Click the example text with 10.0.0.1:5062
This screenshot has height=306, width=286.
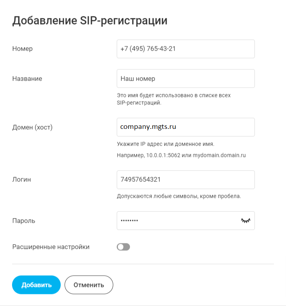[181, 155]
